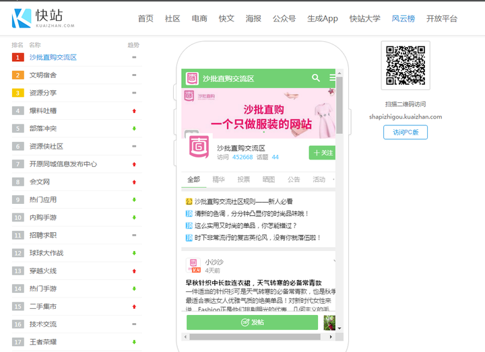
Task: Expand the dropdown chevron on 小沙沙 post
Action: (334, 261)
